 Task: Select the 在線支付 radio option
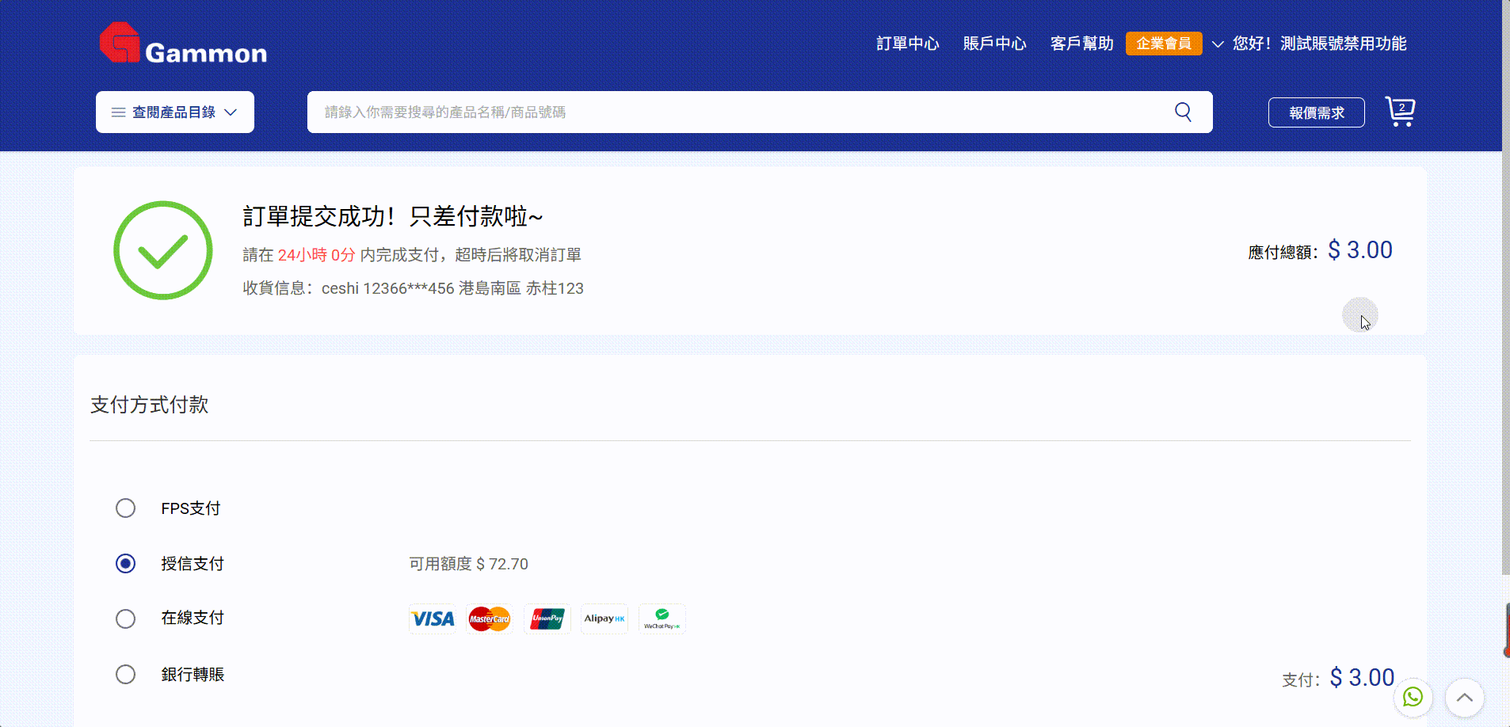click(125, 619)
